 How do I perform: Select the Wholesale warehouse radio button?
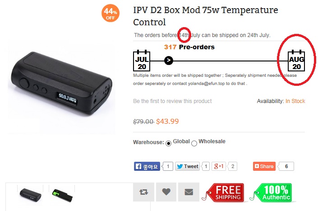pyautogui.click(x=194, y=143)
